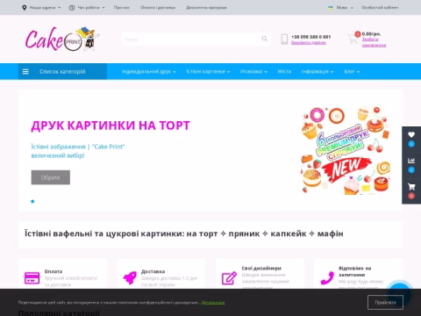
Task: Open the 'Наша адреса' dropdown
Action: coord(45,8)
